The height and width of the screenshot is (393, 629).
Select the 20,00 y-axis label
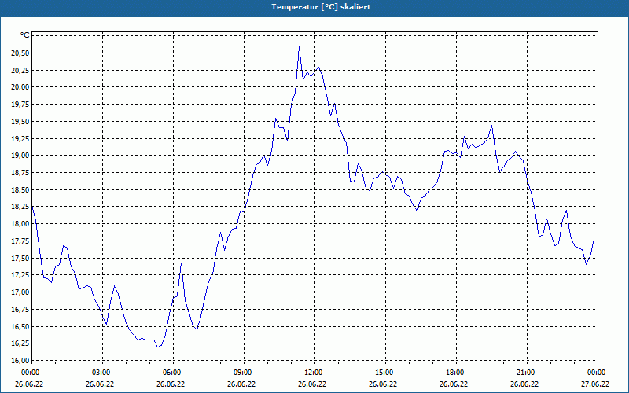[20, 87]
